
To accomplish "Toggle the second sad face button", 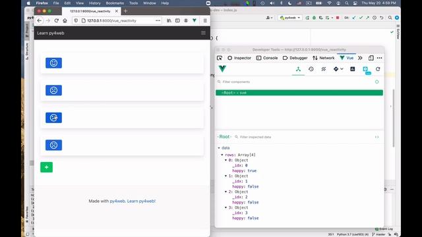I will (x=53, y=90).
